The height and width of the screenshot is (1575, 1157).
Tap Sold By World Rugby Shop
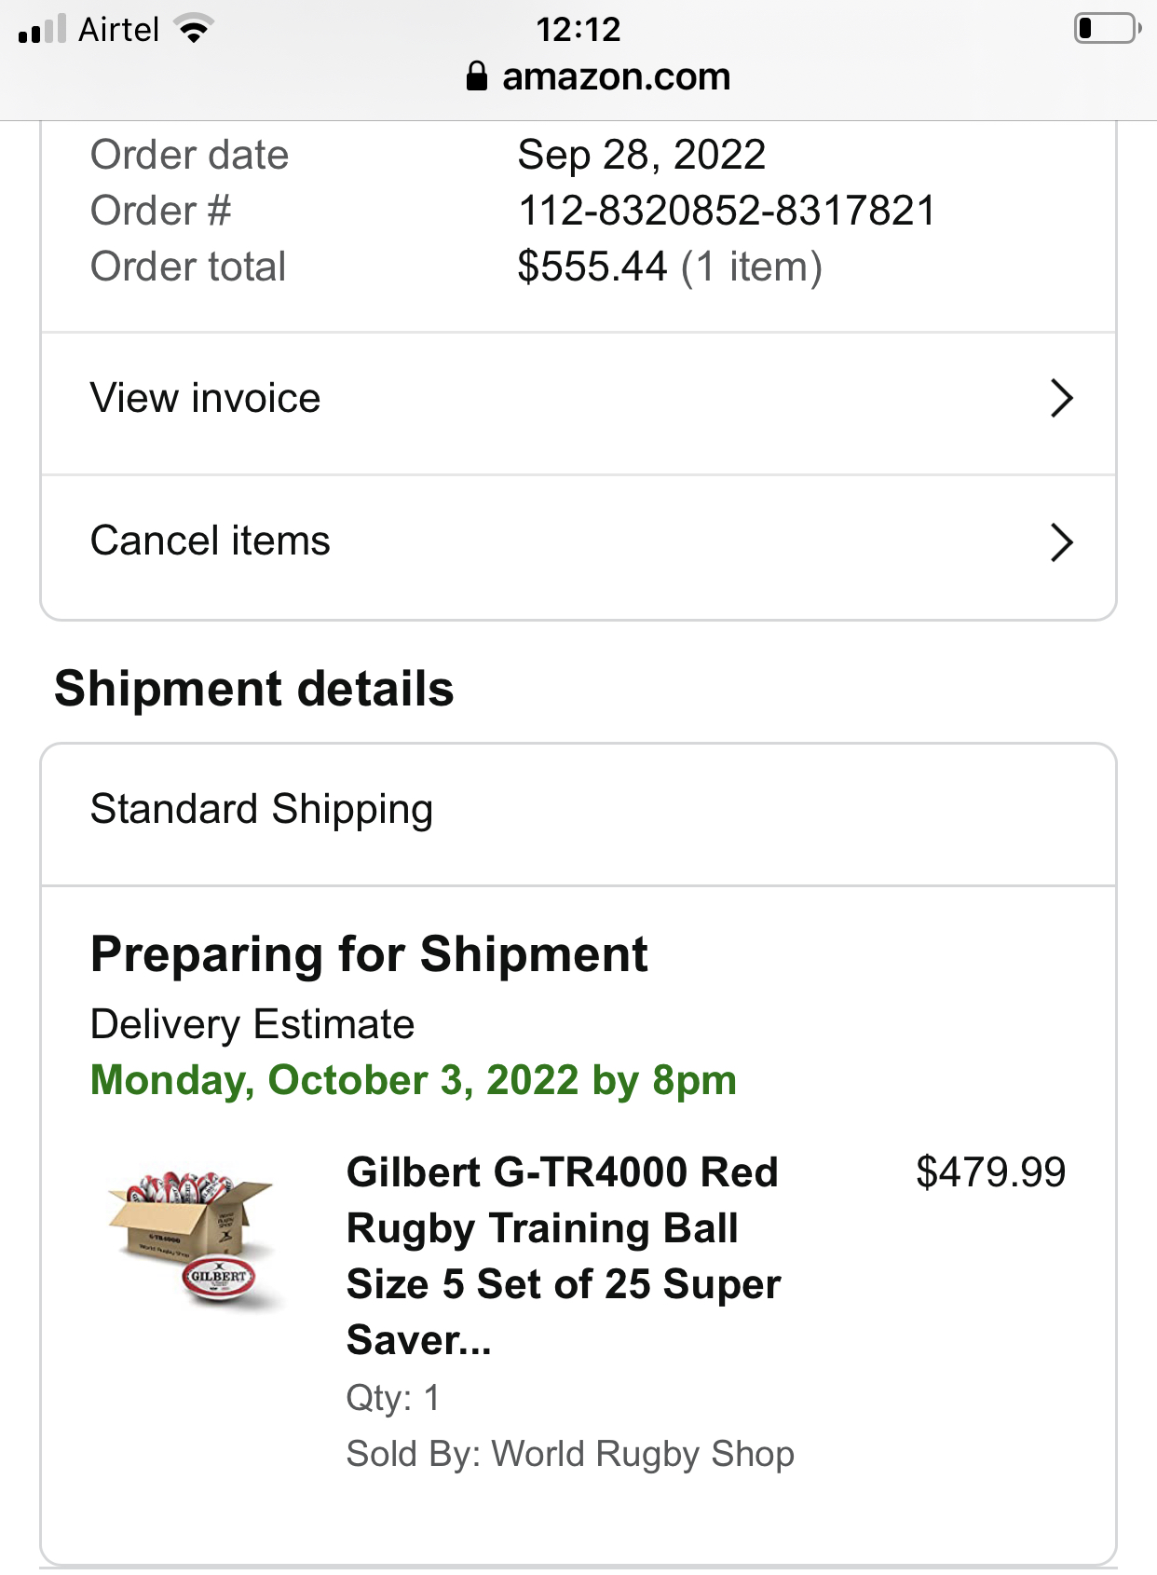click(x=570, y=1454)
